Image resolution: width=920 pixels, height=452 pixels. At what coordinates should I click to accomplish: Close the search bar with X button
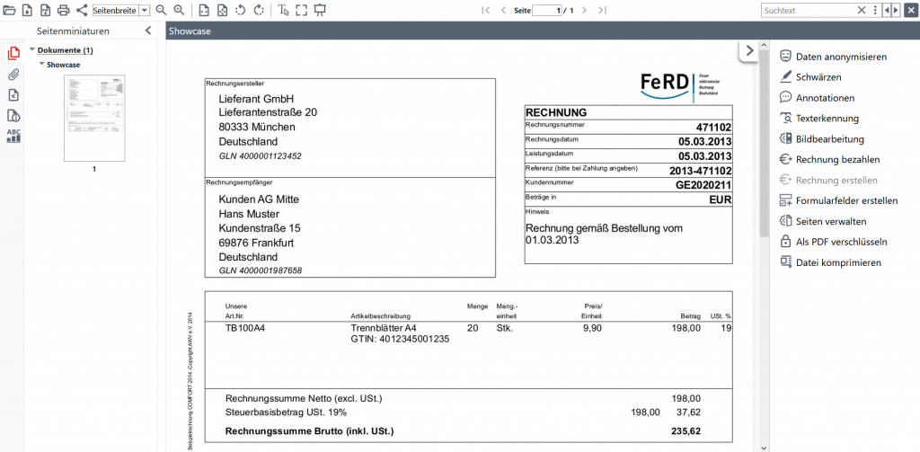(x=910, y=11)
